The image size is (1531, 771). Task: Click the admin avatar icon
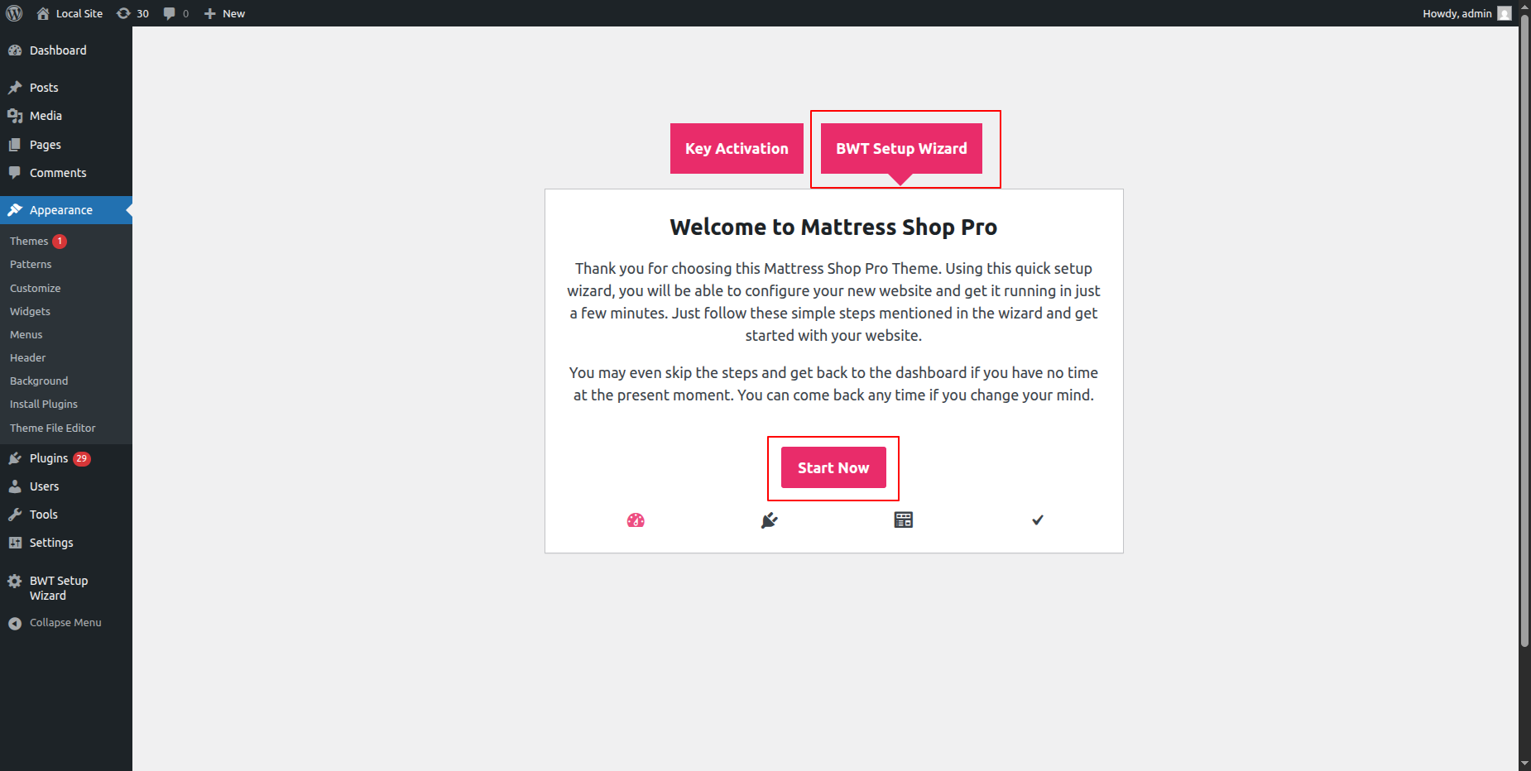[1505, 13]
